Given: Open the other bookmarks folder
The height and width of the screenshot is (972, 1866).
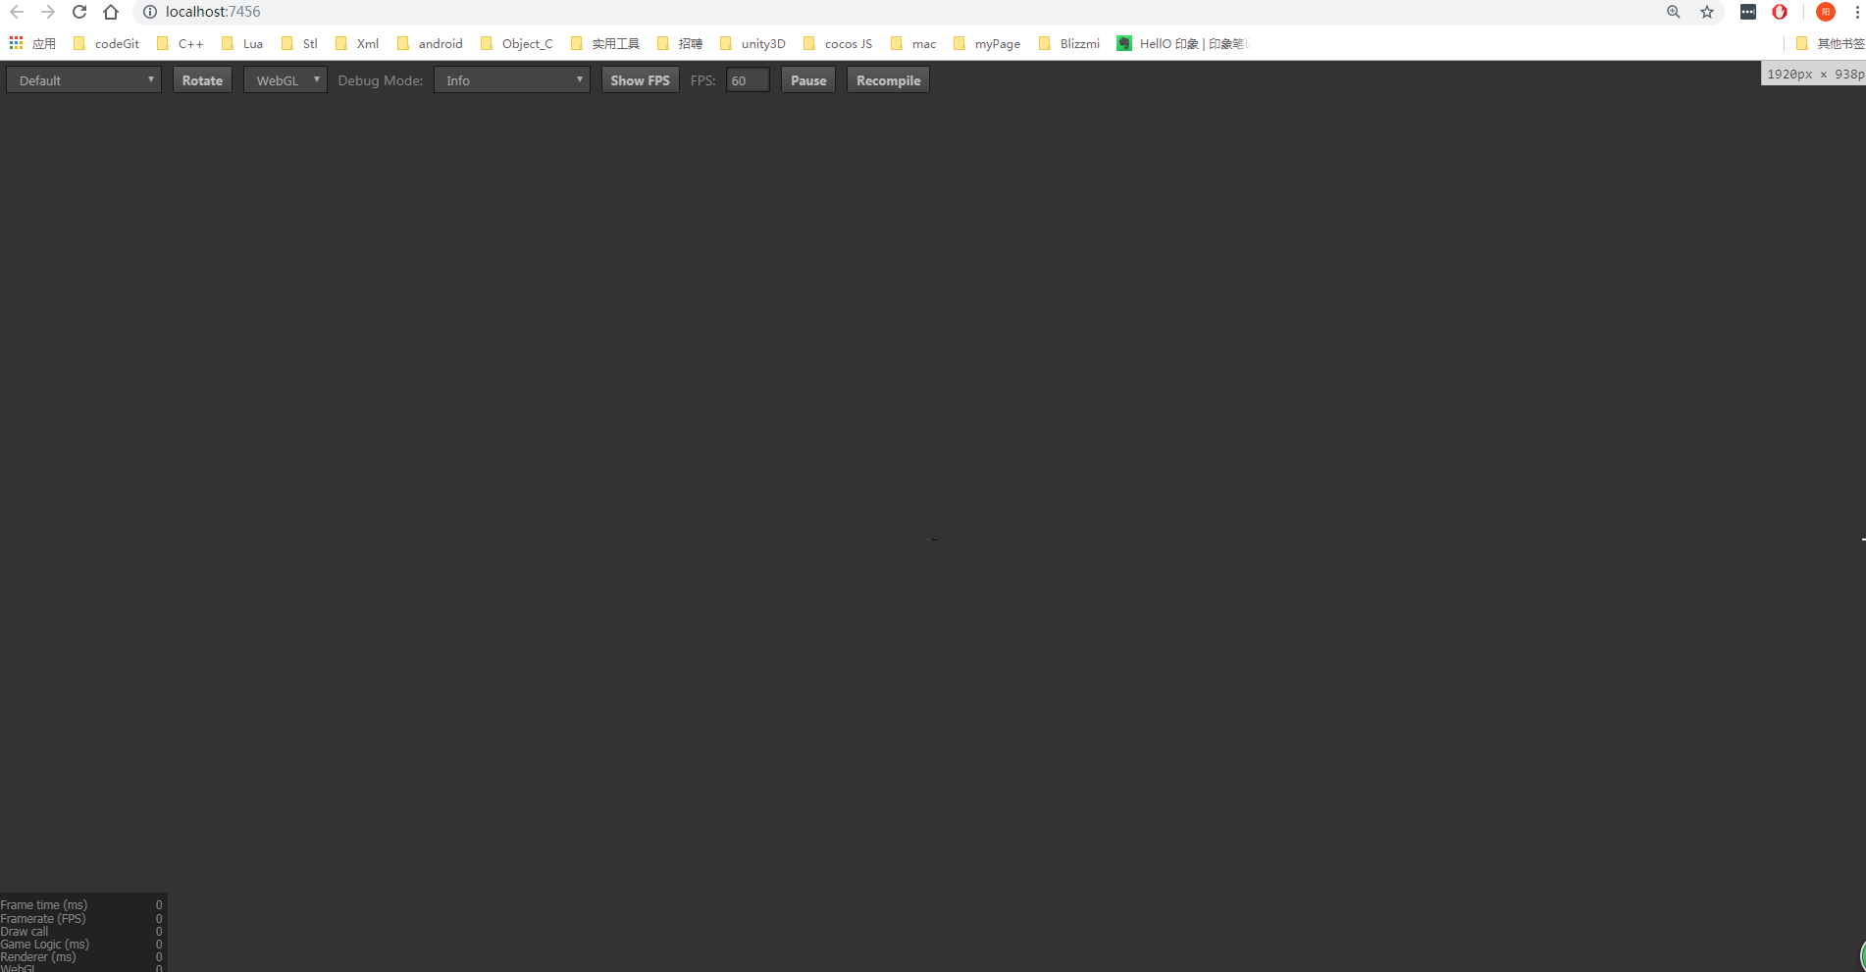Looking at the screenshot, I should point(1830,43).
